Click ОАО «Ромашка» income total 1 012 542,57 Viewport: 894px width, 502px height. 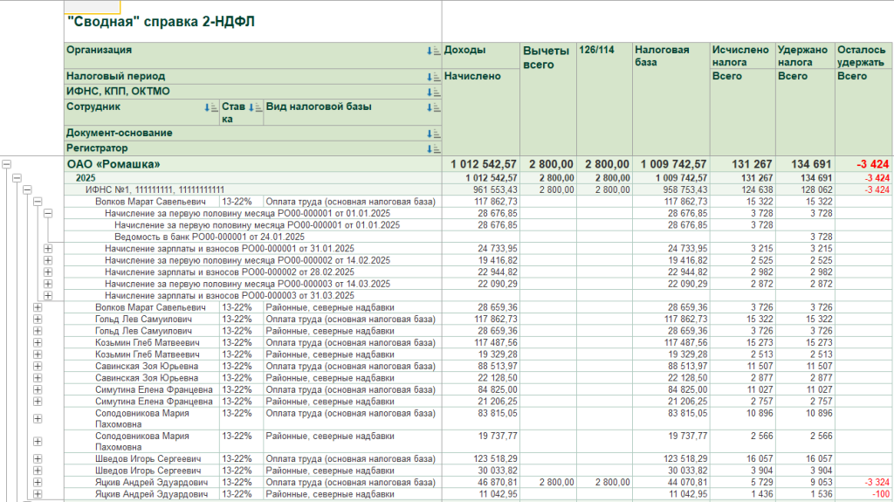(x=485, y=164)
